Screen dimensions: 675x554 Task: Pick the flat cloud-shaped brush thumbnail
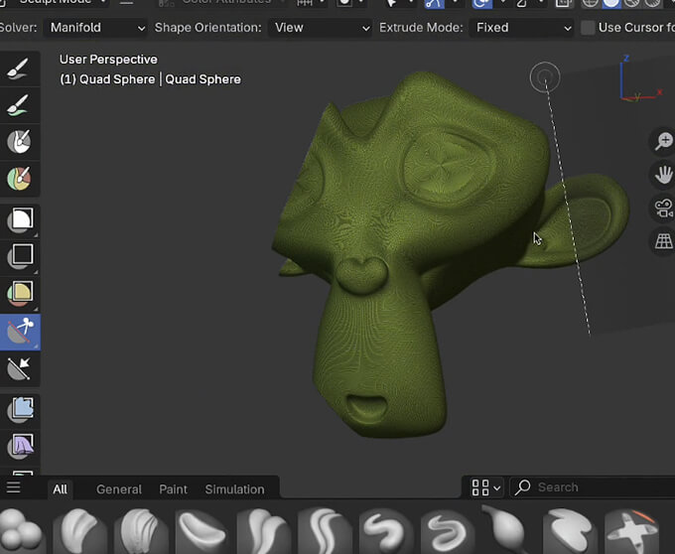point(571,531)
